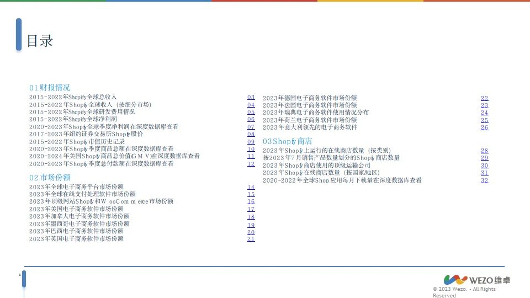Image resolution: width=530 pixels, height=298 pixels.
Task: Follow page link 21 for 英国电子商务软件
Action: (x=251, y=239)
